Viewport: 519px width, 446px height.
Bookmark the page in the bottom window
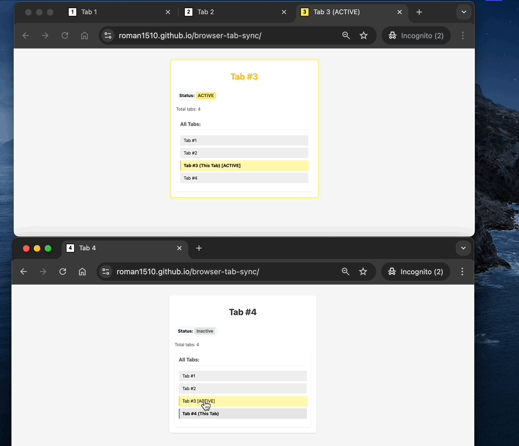point(363,272)
